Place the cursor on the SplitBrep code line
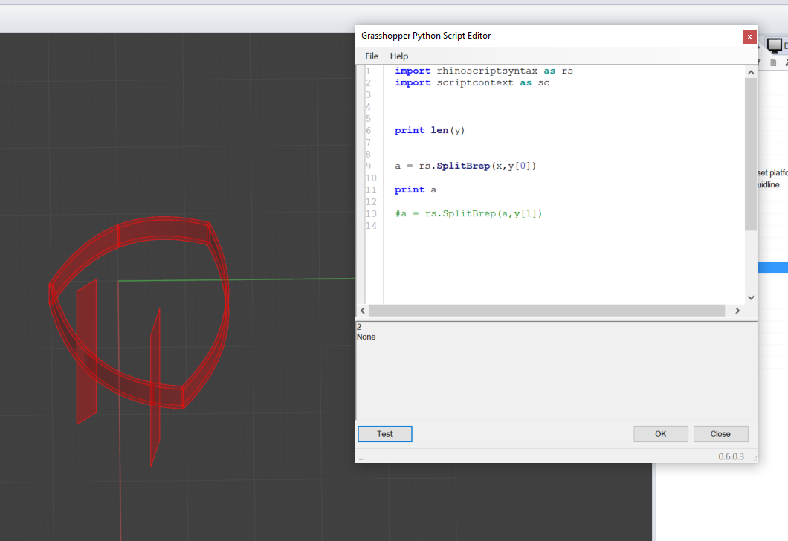This screenshot has height=541, width=788. 466,166
